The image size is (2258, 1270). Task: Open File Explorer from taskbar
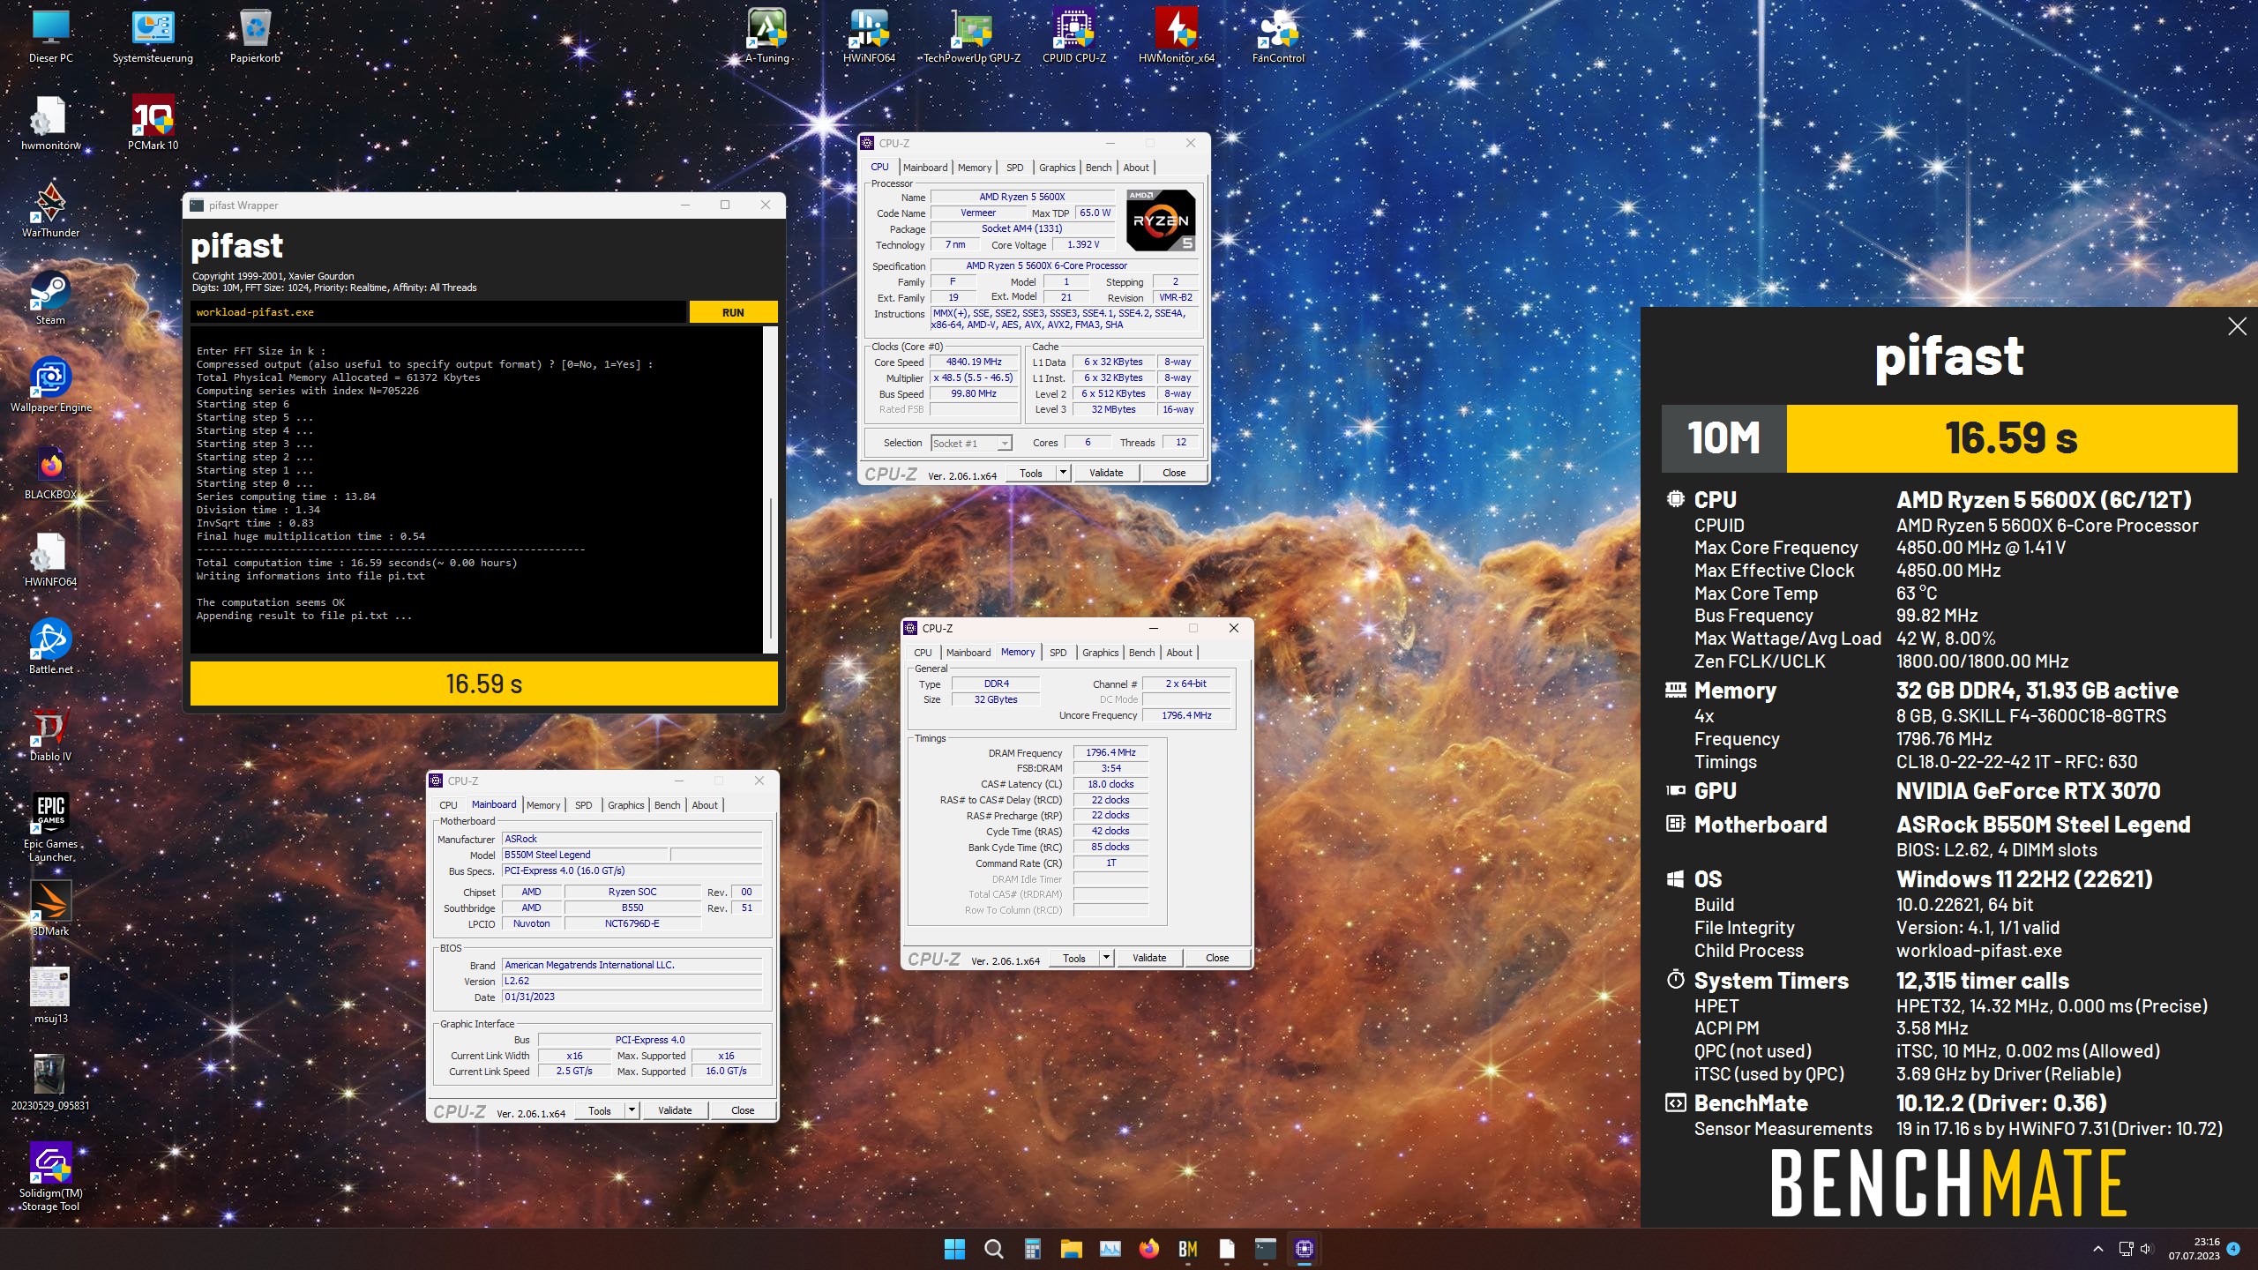click(x=1071, y=1249)
